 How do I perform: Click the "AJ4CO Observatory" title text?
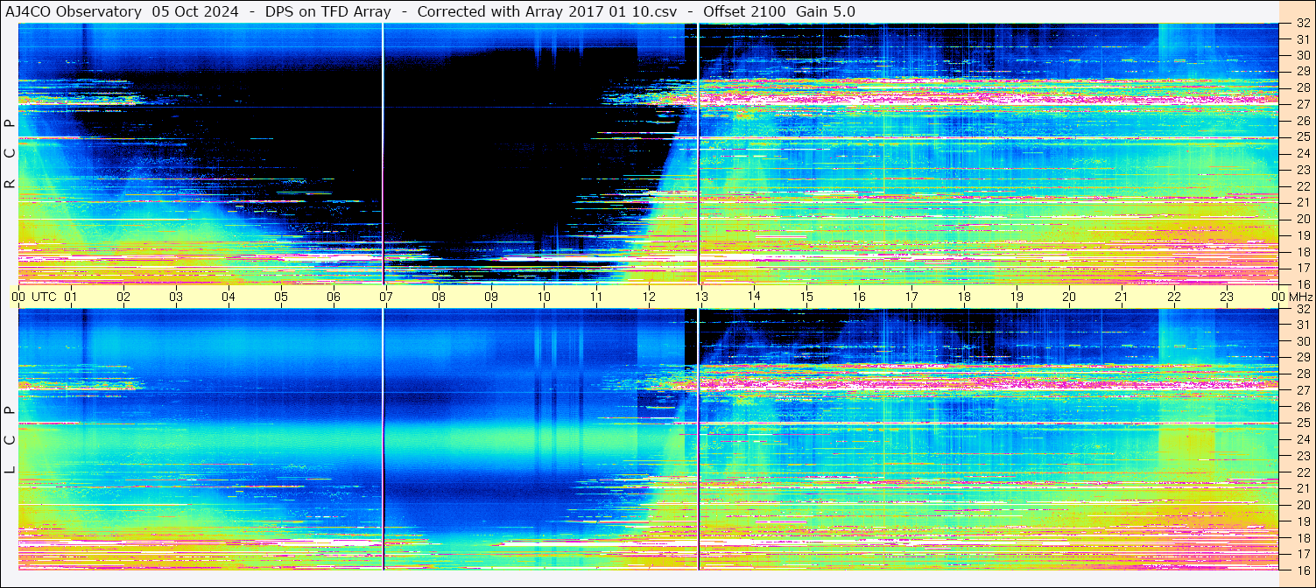(x=74, y=11)
